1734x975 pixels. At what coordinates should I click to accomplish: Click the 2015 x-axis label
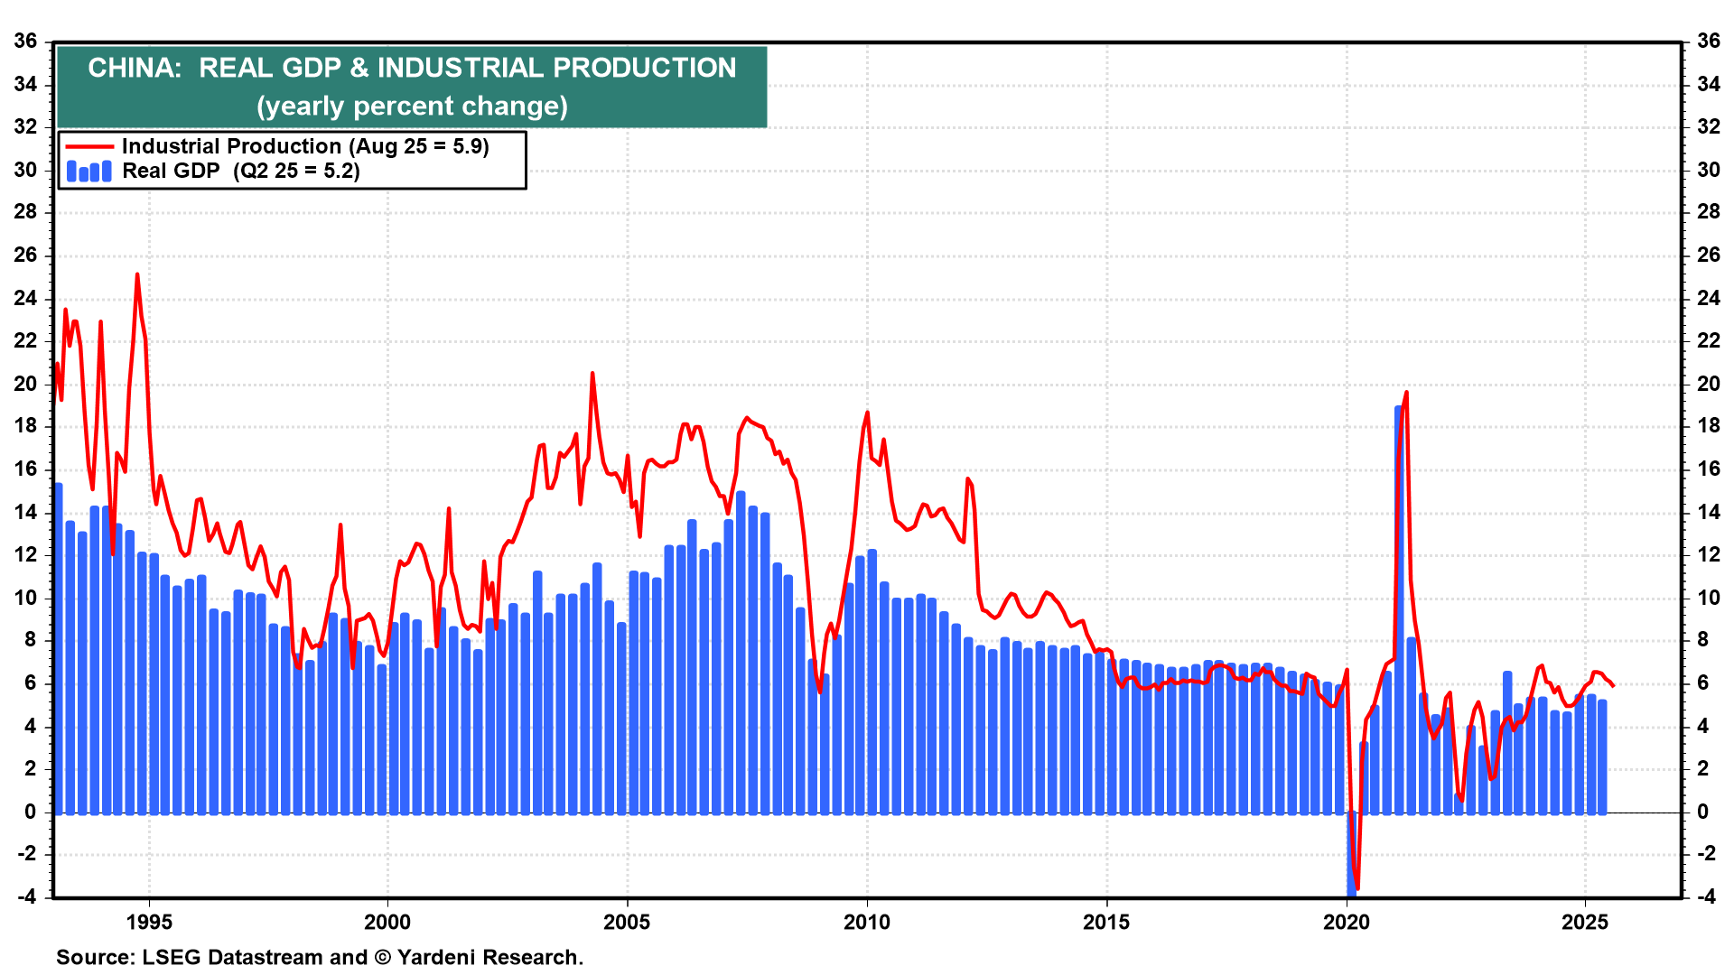(1106, 922)
